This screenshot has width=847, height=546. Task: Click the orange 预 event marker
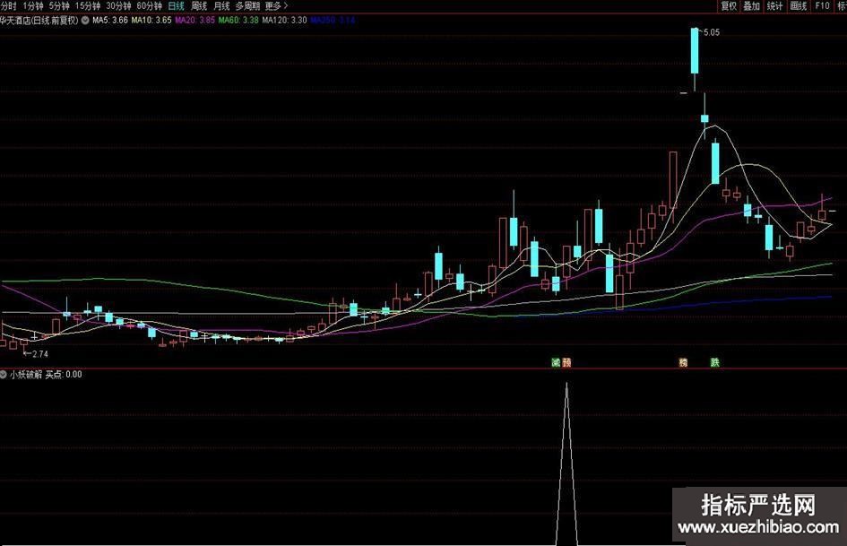click(566, 363)
